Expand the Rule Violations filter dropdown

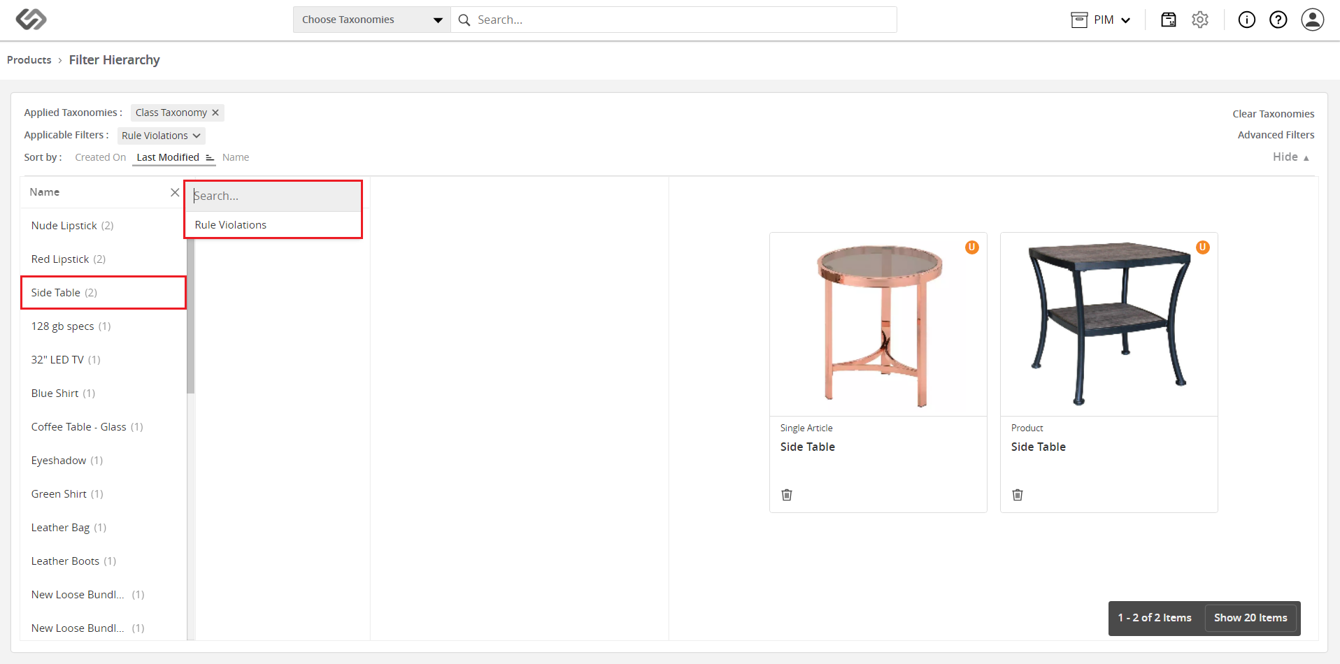pos(161,136)
